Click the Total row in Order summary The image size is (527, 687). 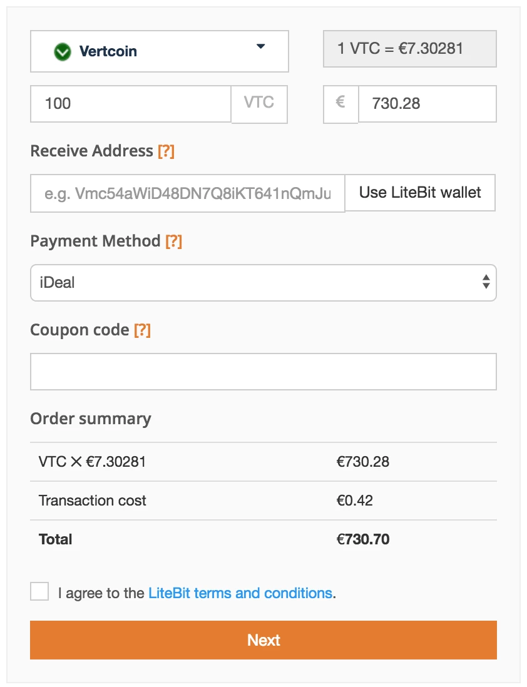coord(263,539)
